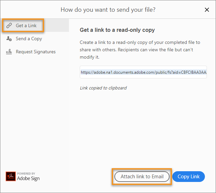Click inside the read-only link URL field
The image size is (216, 193).
point(143,72)
